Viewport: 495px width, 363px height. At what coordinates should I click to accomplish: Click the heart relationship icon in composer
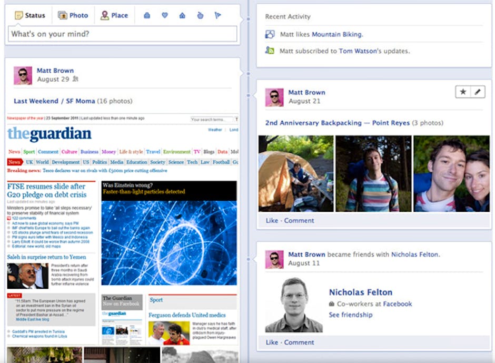165,16
